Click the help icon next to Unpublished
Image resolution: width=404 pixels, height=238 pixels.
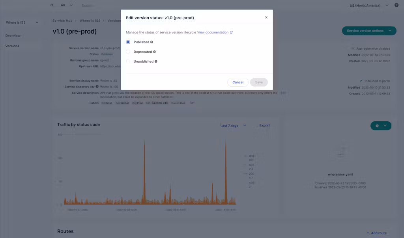pyautogui.click(x=156, y=61)
